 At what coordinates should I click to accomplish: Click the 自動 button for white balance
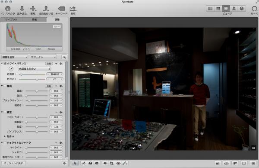[49, 64]
